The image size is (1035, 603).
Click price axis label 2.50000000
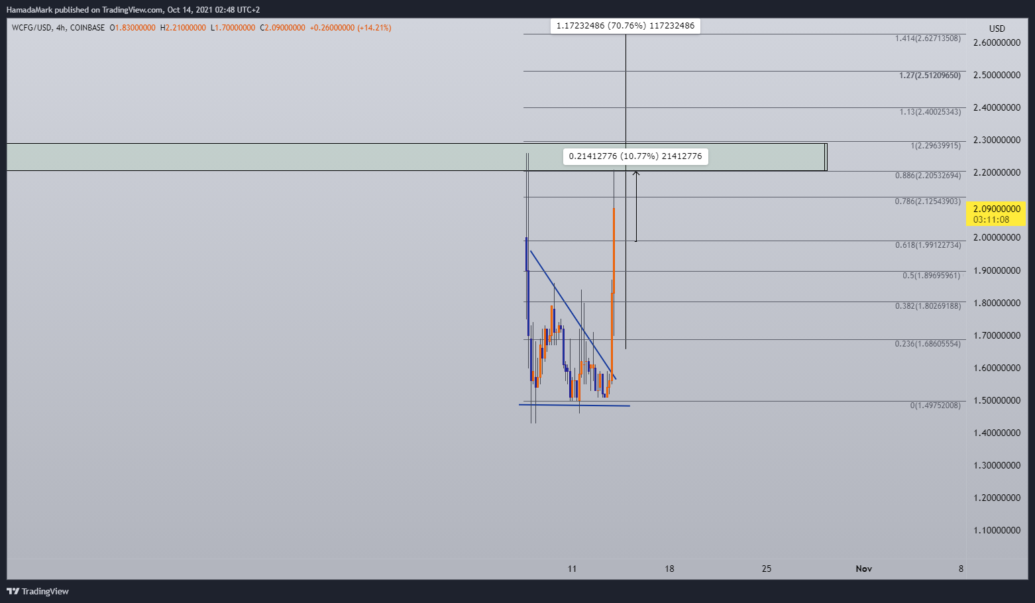point(997,75)
